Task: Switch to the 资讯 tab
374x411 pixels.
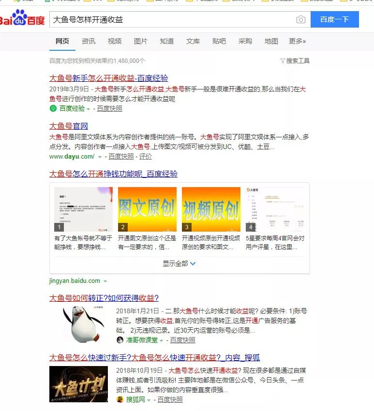Action: [89, 41]
